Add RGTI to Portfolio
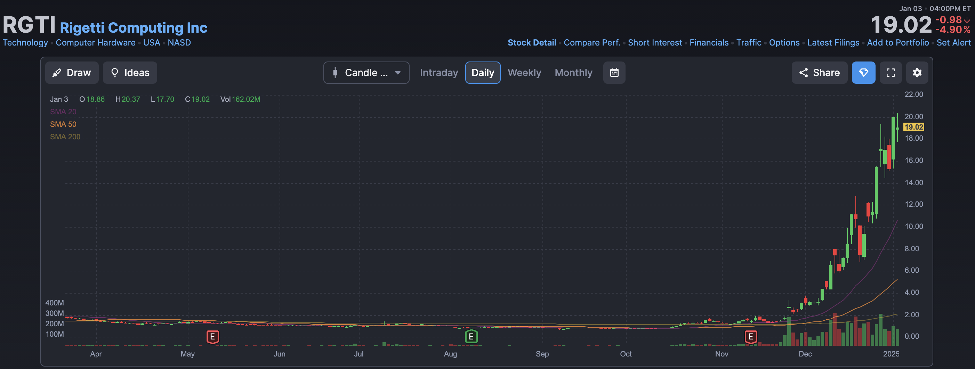 (x=898, y=43)
